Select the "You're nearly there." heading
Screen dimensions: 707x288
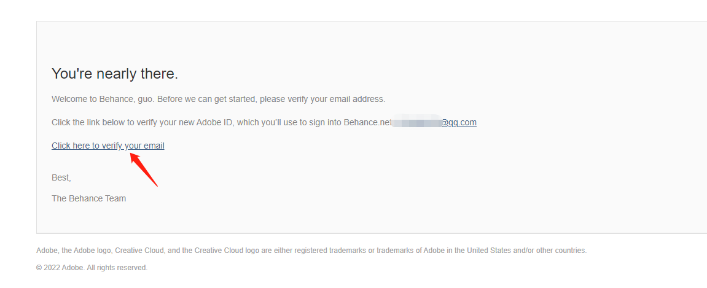(115, 74)
